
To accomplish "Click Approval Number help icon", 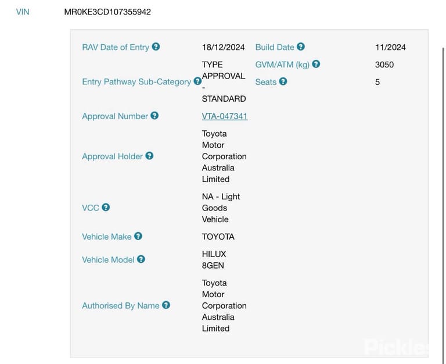I will click(154, 116).
